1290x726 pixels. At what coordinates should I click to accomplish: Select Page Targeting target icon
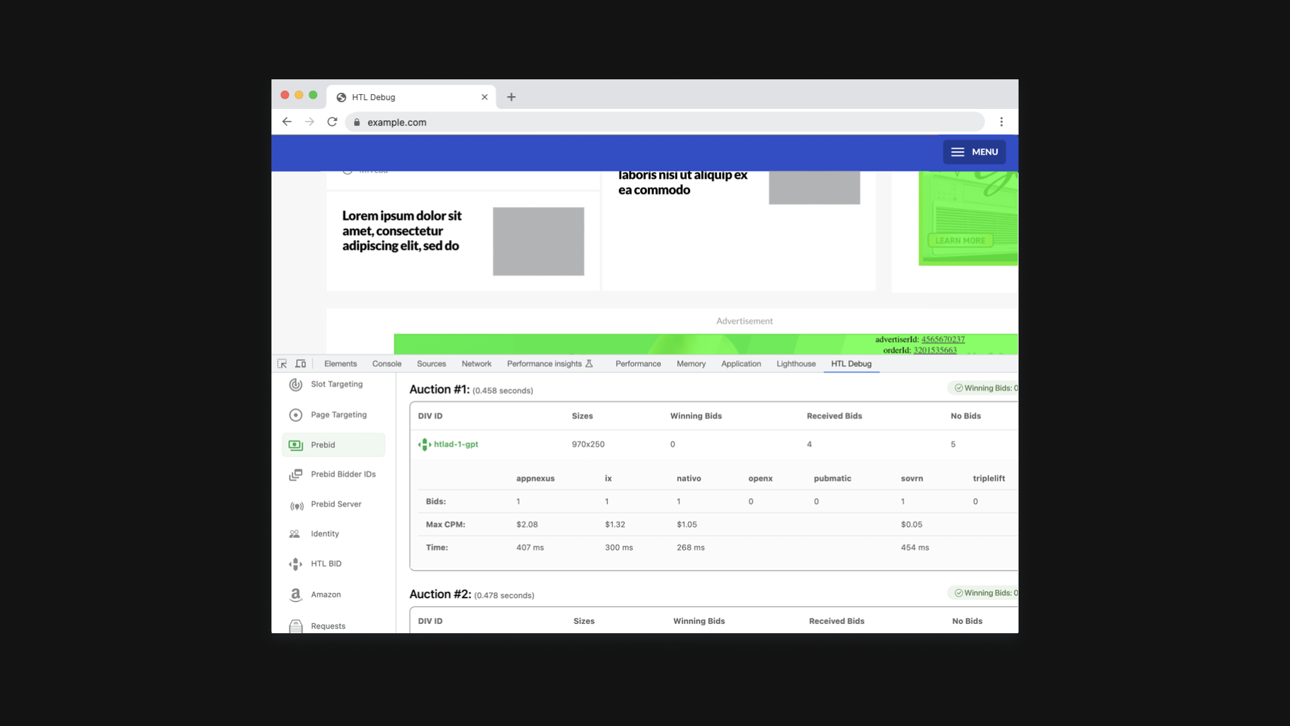tap(296, 415)
